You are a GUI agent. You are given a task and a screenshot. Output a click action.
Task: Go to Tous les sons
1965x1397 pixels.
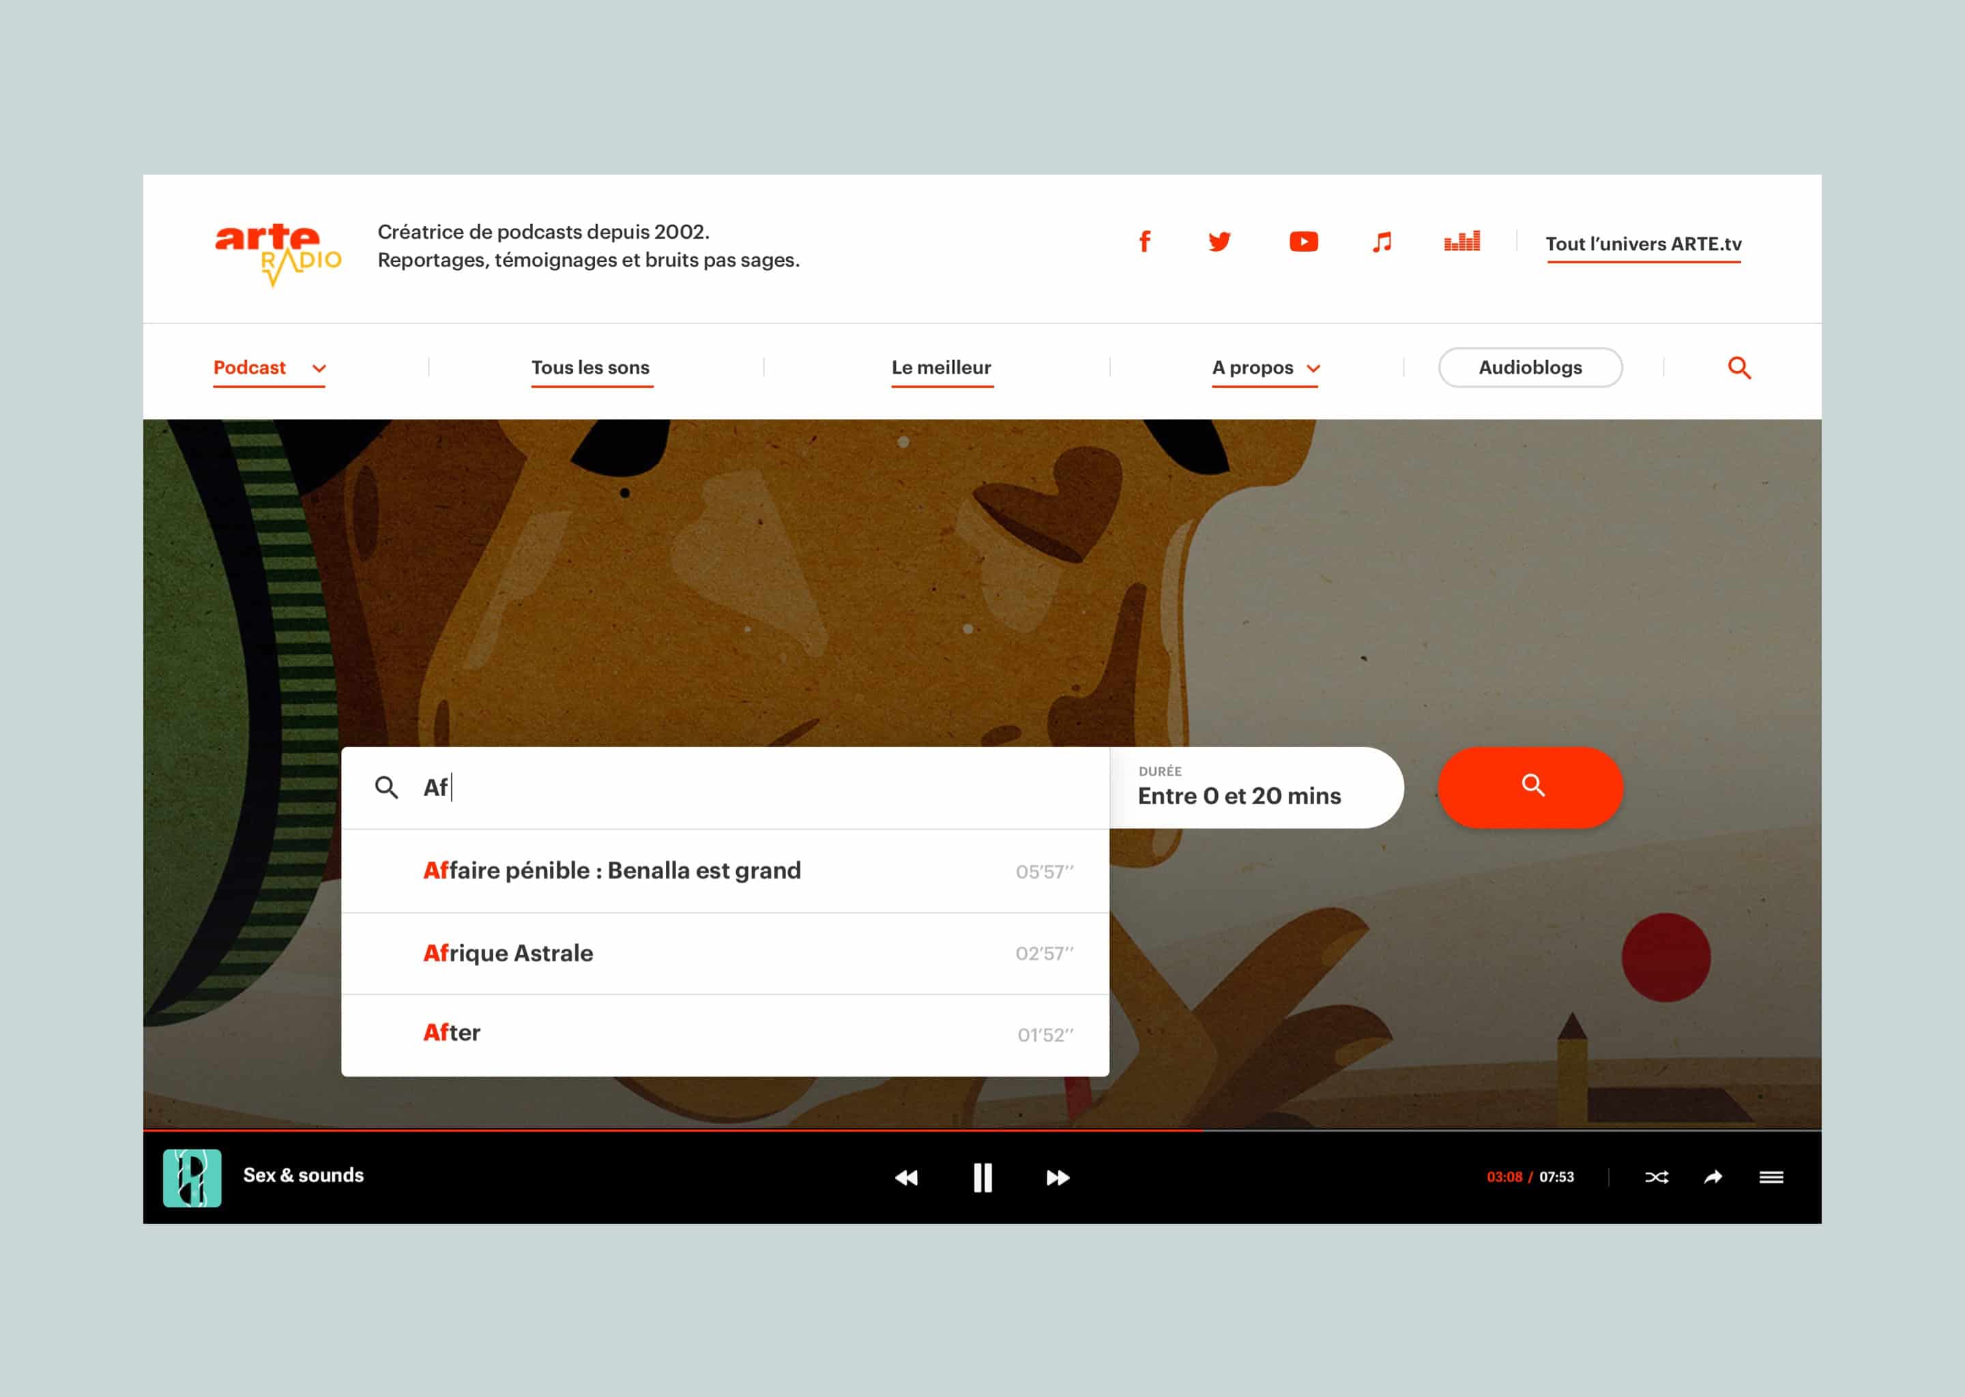591,367
